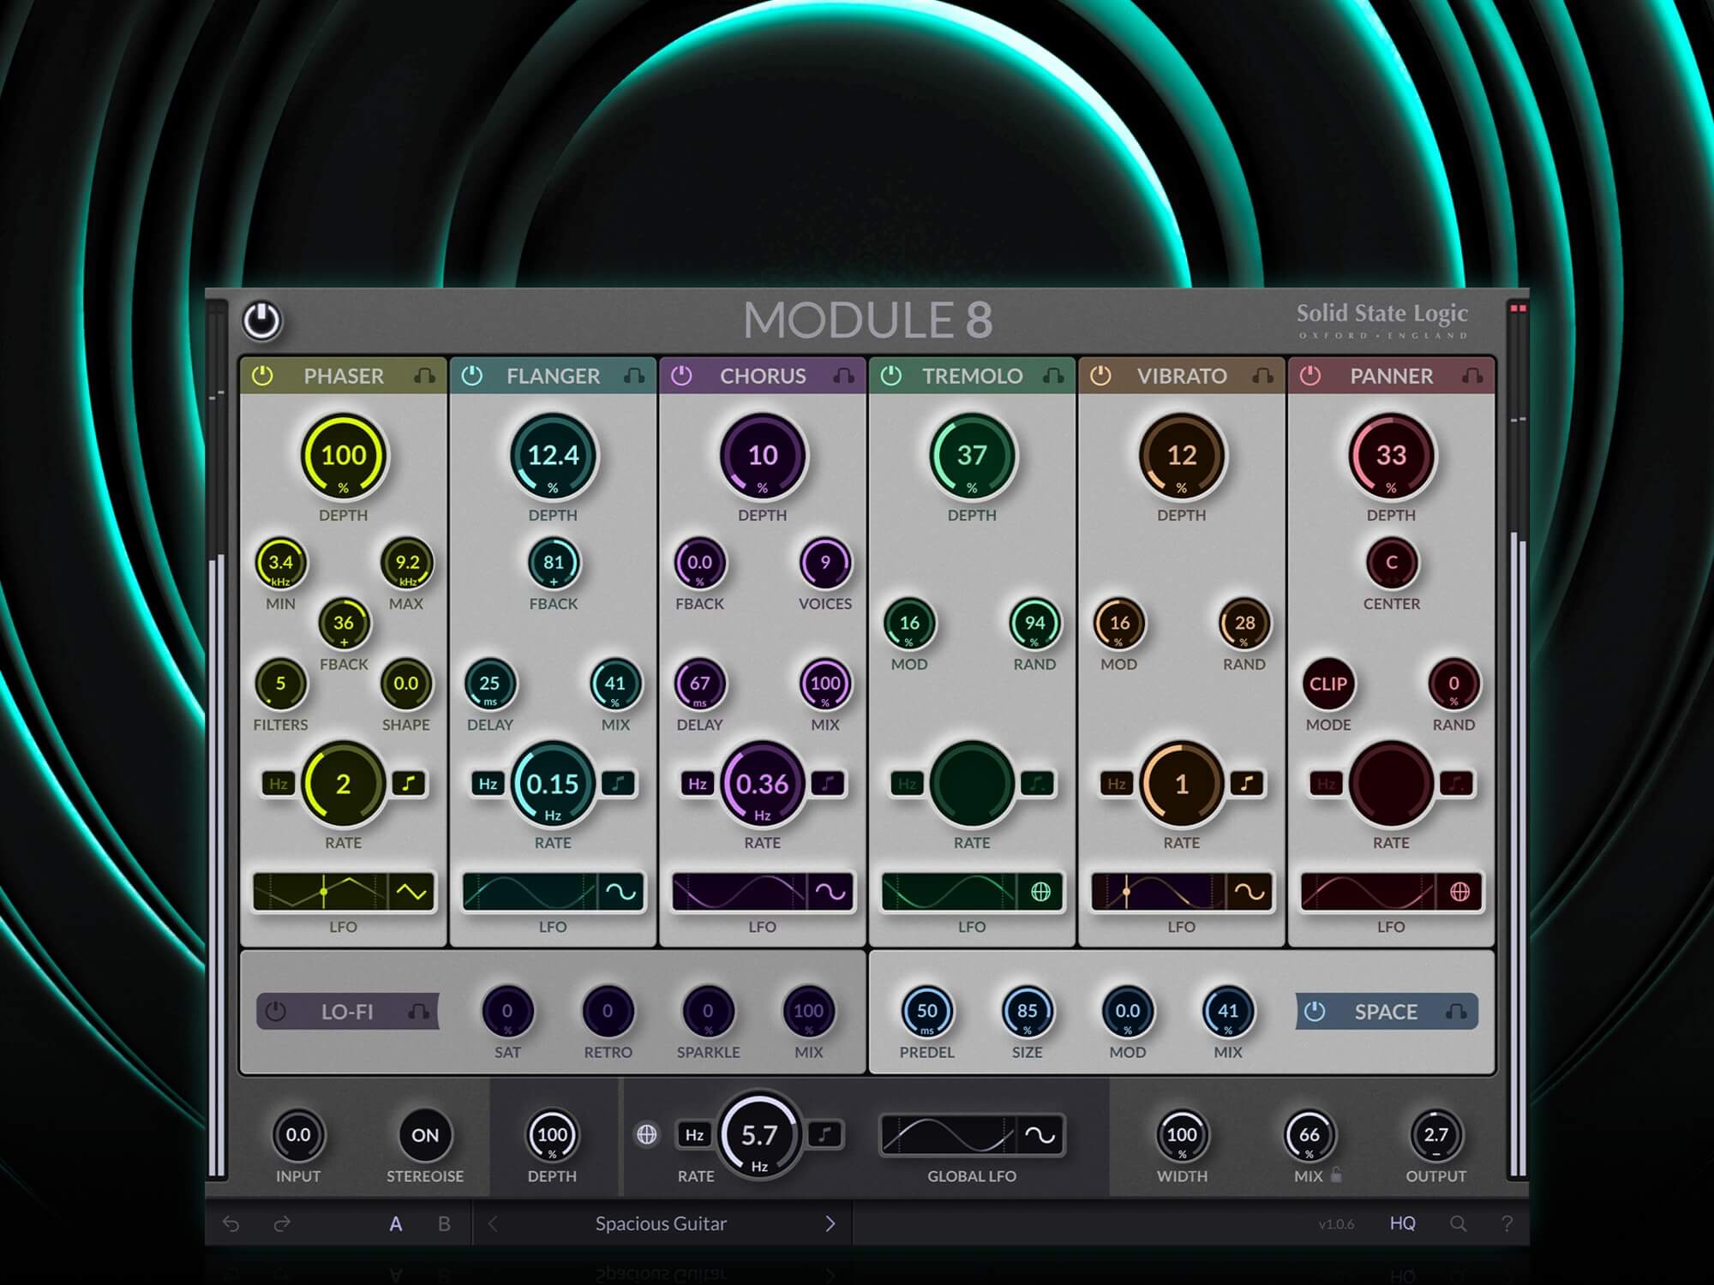Screen dimensions: 1714x1285
Task: Click undo arrow in bottom bar
Action: pyautogui.click(x=231, y=1224)
